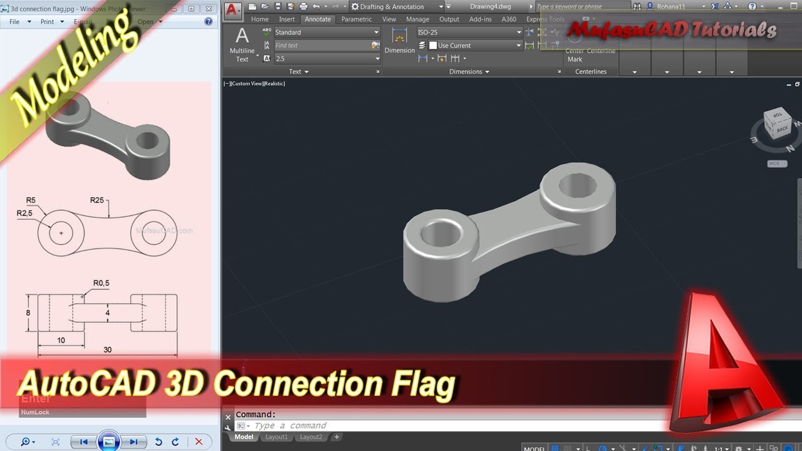Toggle snap mode in status bar

(x=568, y=448)
